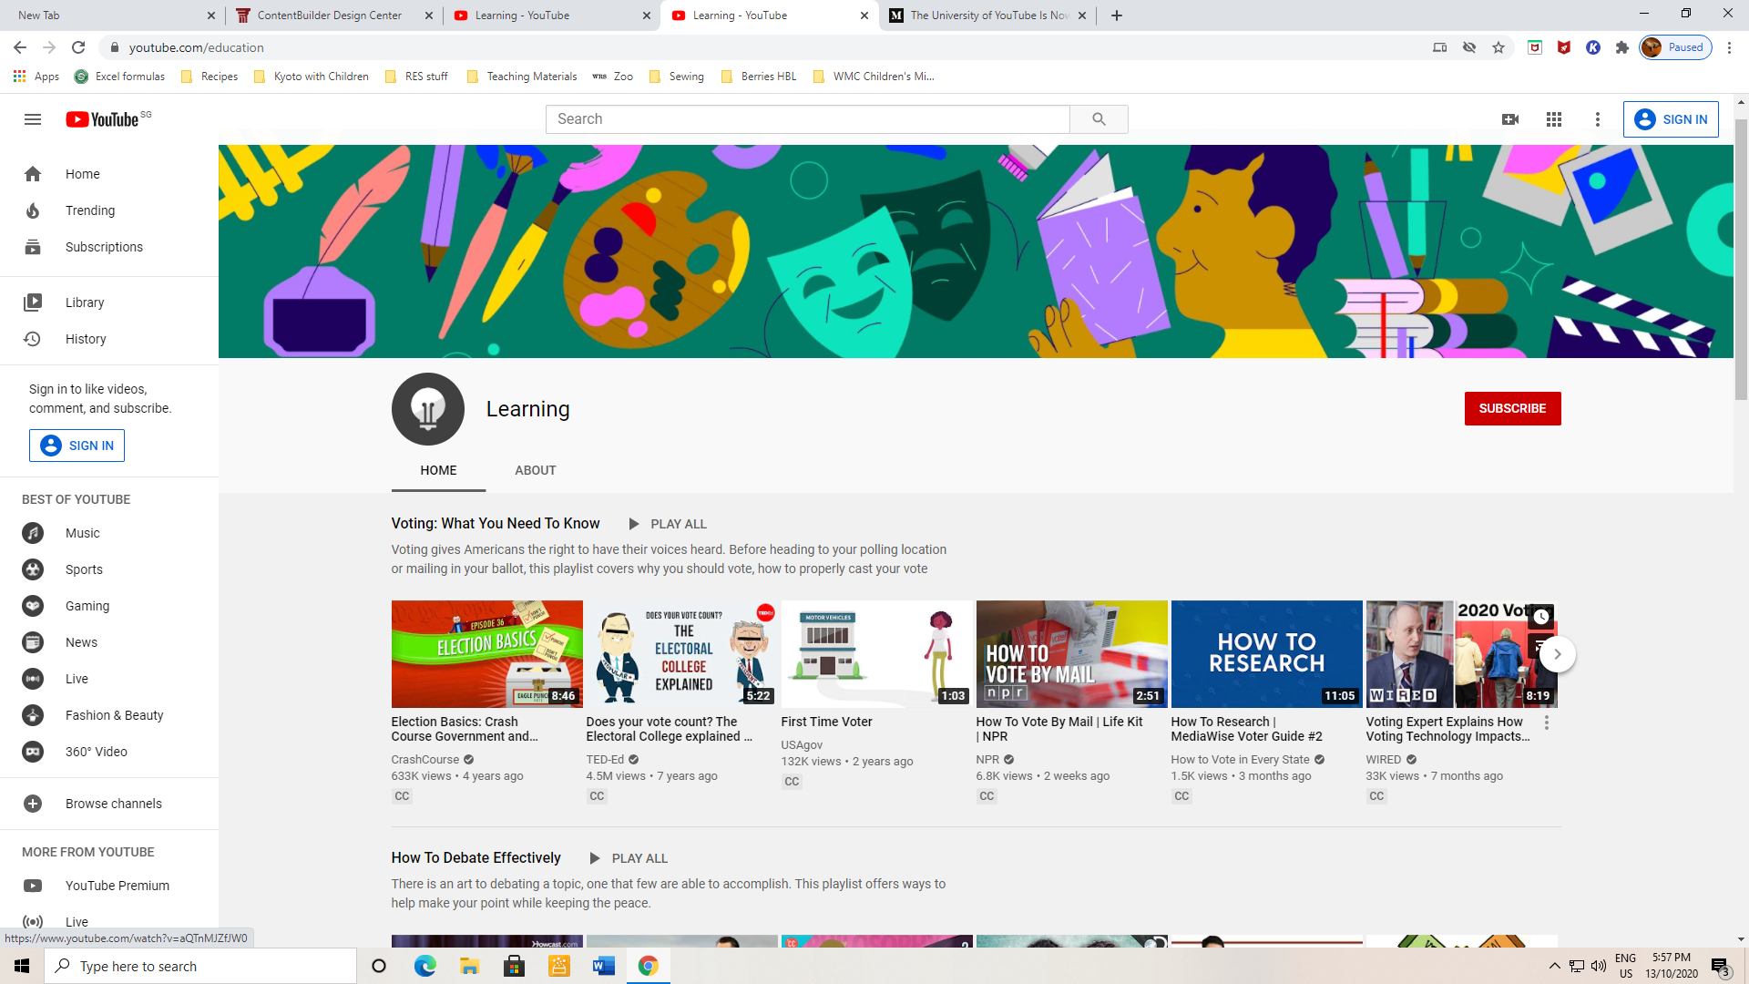Image resolution: width=1749 pixels, height=984 pixels.
Task: Click Watch Later clock on WIRED video
Action: pyautogui.click(x=1540, y=617)
